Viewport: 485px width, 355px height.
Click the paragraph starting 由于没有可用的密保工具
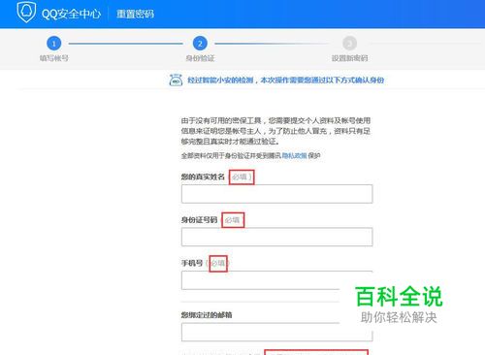[275, 131]
